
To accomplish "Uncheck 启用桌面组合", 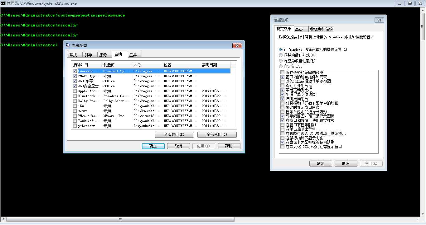I will pos(283,99).
